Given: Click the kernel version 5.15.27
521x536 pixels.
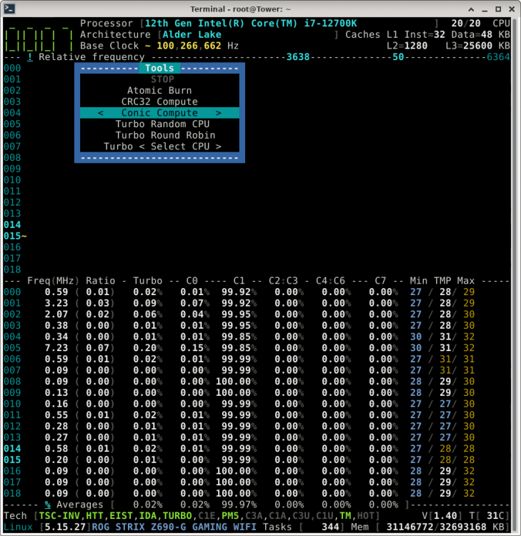Looking at the screenshot, I should pyautogui.click(x=65, y=527).
